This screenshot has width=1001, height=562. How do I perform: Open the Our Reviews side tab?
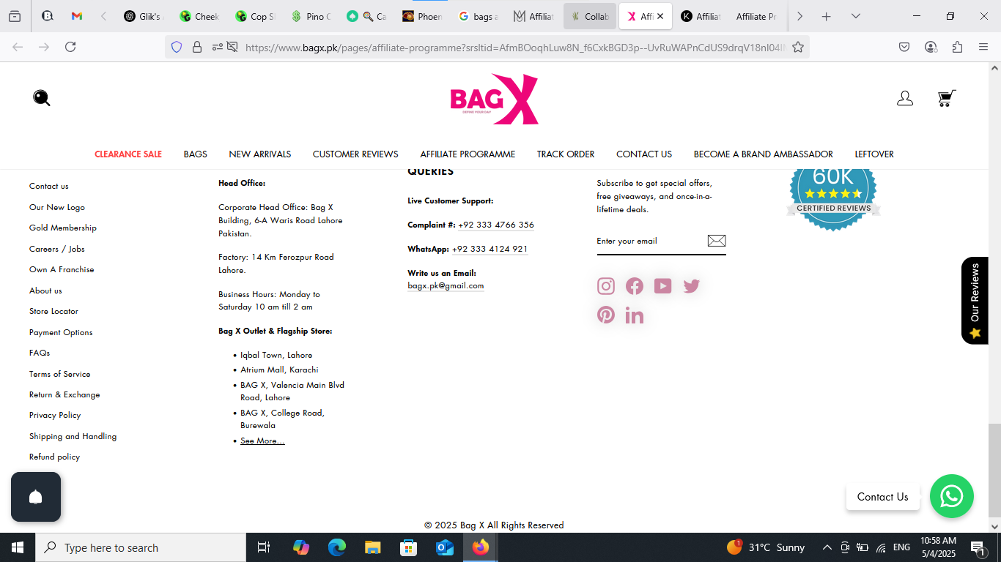tap(975, 301)
